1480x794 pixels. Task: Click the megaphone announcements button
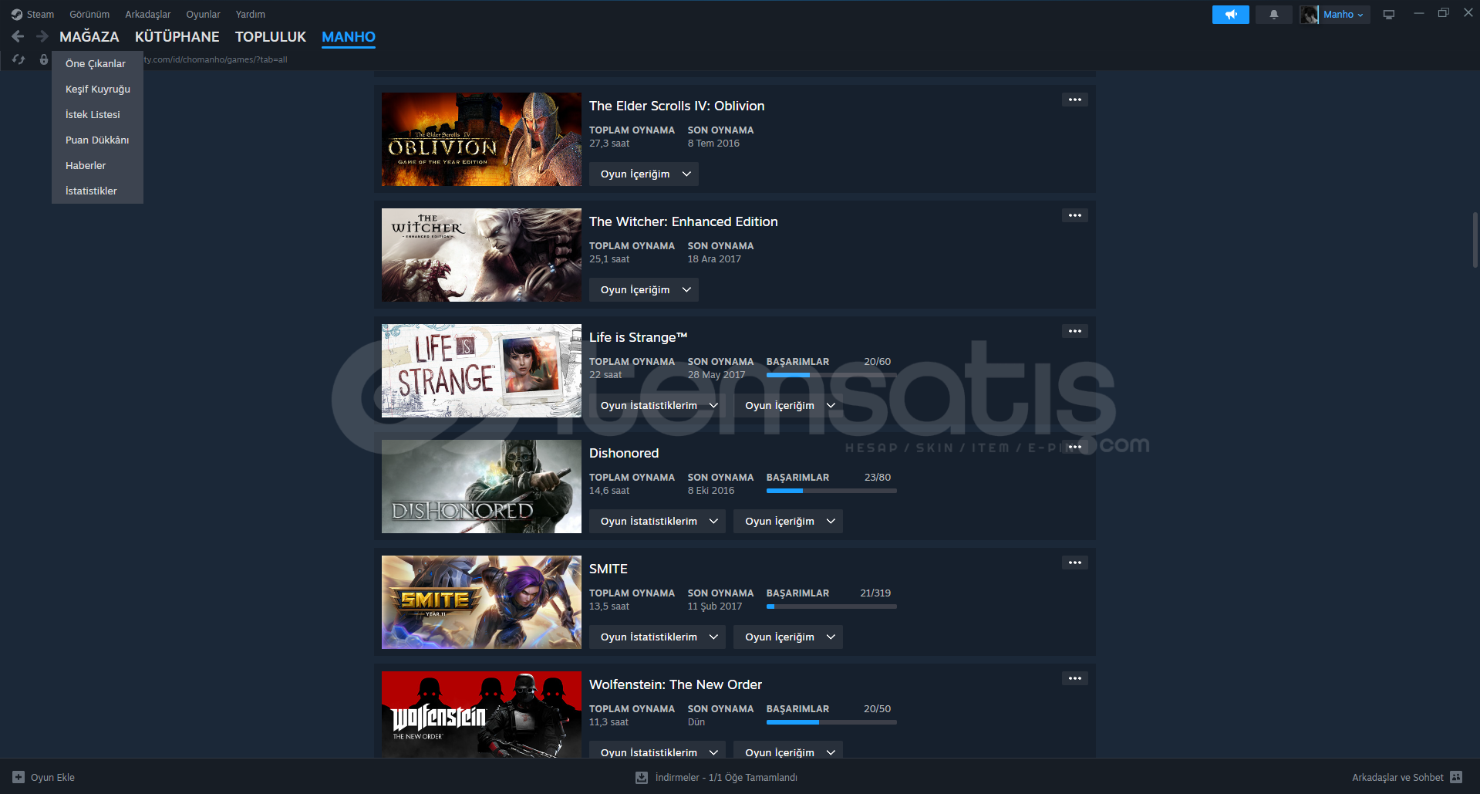(1230, 15)
